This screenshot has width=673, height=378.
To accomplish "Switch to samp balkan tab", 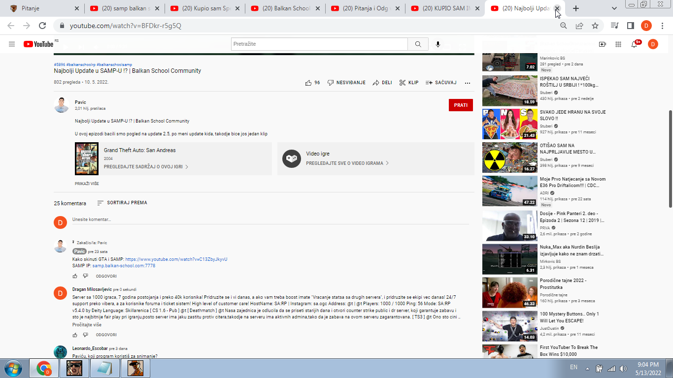I will tap(124, 8).
